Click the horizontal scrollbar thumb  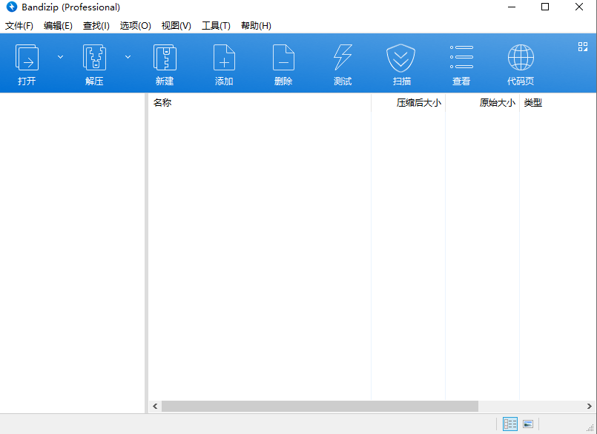(x=320, y=407)
